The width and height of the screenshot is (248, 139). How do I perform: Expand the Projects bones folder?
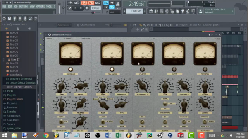[x=15, y=99]
